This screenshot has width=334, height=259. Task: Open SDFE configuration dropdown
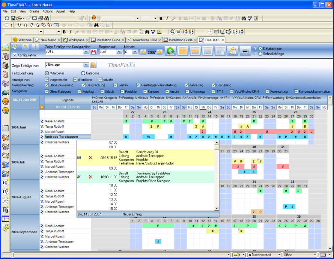pos(86,52)
